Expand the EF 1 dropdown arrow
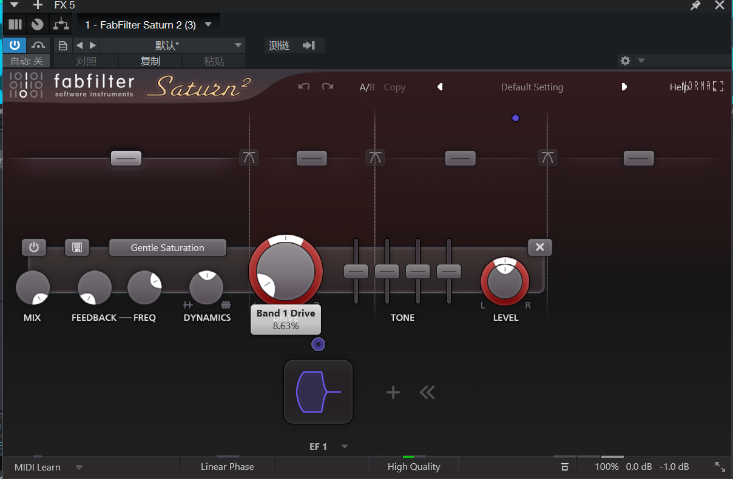 [x=345, y=447]
